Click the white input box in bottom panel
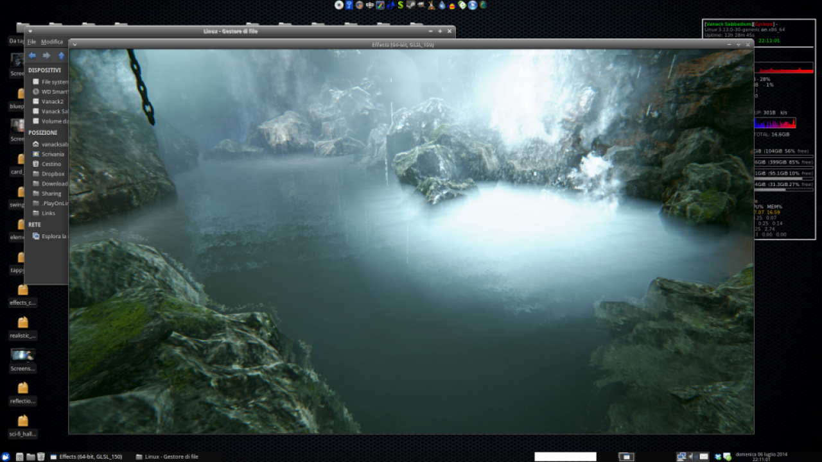The height and width of the screenshot is (462, 822). [566, 457]
